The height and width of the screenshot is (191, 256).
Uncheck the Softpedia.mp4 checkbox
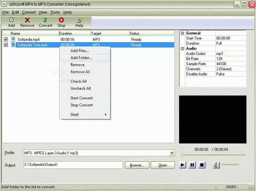[x=6, y=39]
